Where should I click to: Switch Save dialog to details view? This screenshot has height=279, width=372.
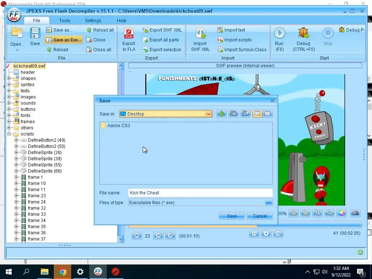[x=268, y=114]
